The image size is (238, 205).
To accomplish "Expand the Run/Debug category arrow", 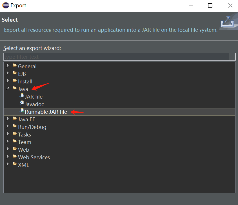I will pyautogui.click(x=8, y=126).
